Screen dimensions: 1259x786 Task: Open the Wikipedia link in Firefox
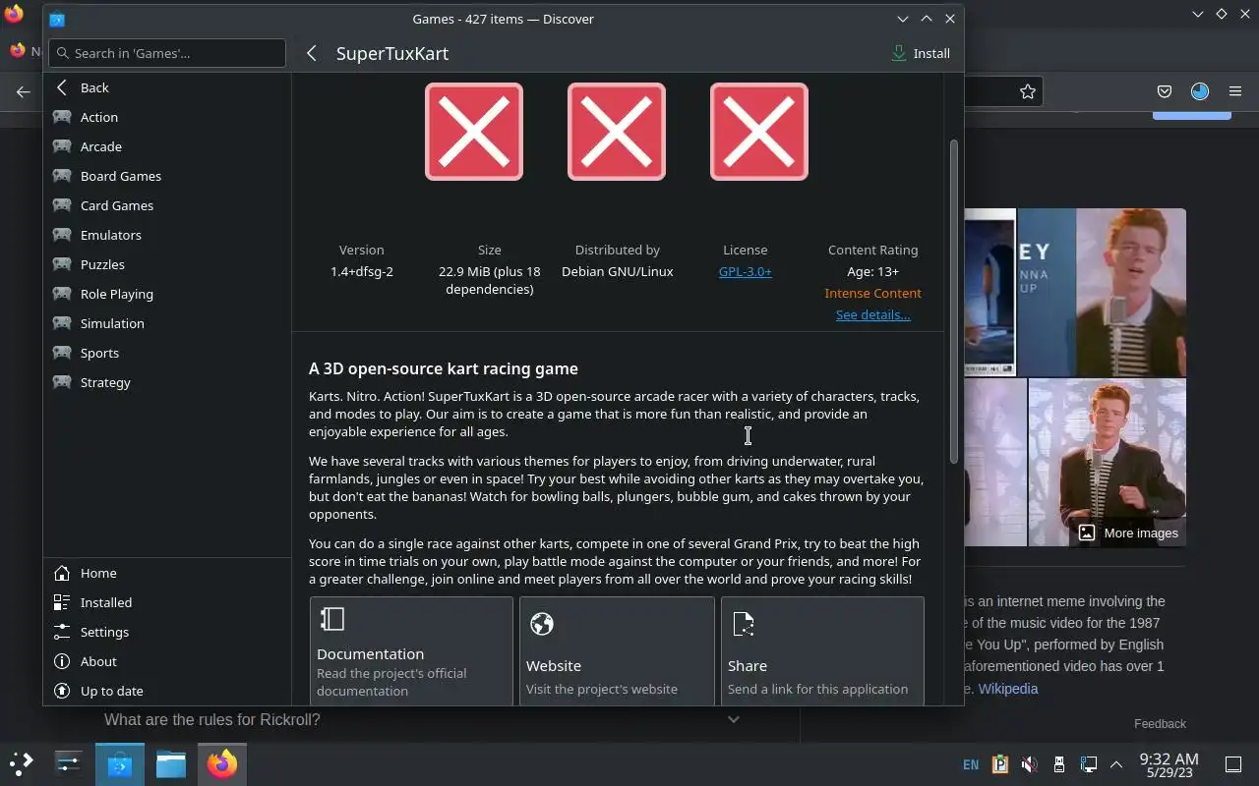coord(1008,689)
